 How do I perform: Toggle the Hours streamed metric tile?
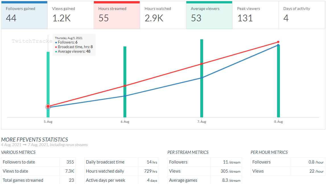pyautogui.click(x=117, y=15)
